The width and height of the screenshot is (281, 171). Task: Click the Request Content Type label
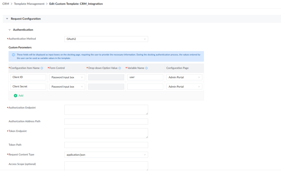click(x=21, y=155)
